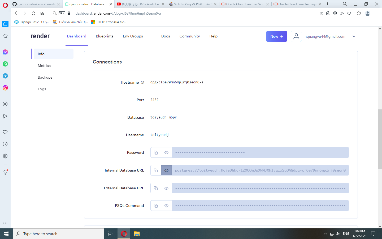Visit the Community link

pyautogui.click(x=190, y=36)
